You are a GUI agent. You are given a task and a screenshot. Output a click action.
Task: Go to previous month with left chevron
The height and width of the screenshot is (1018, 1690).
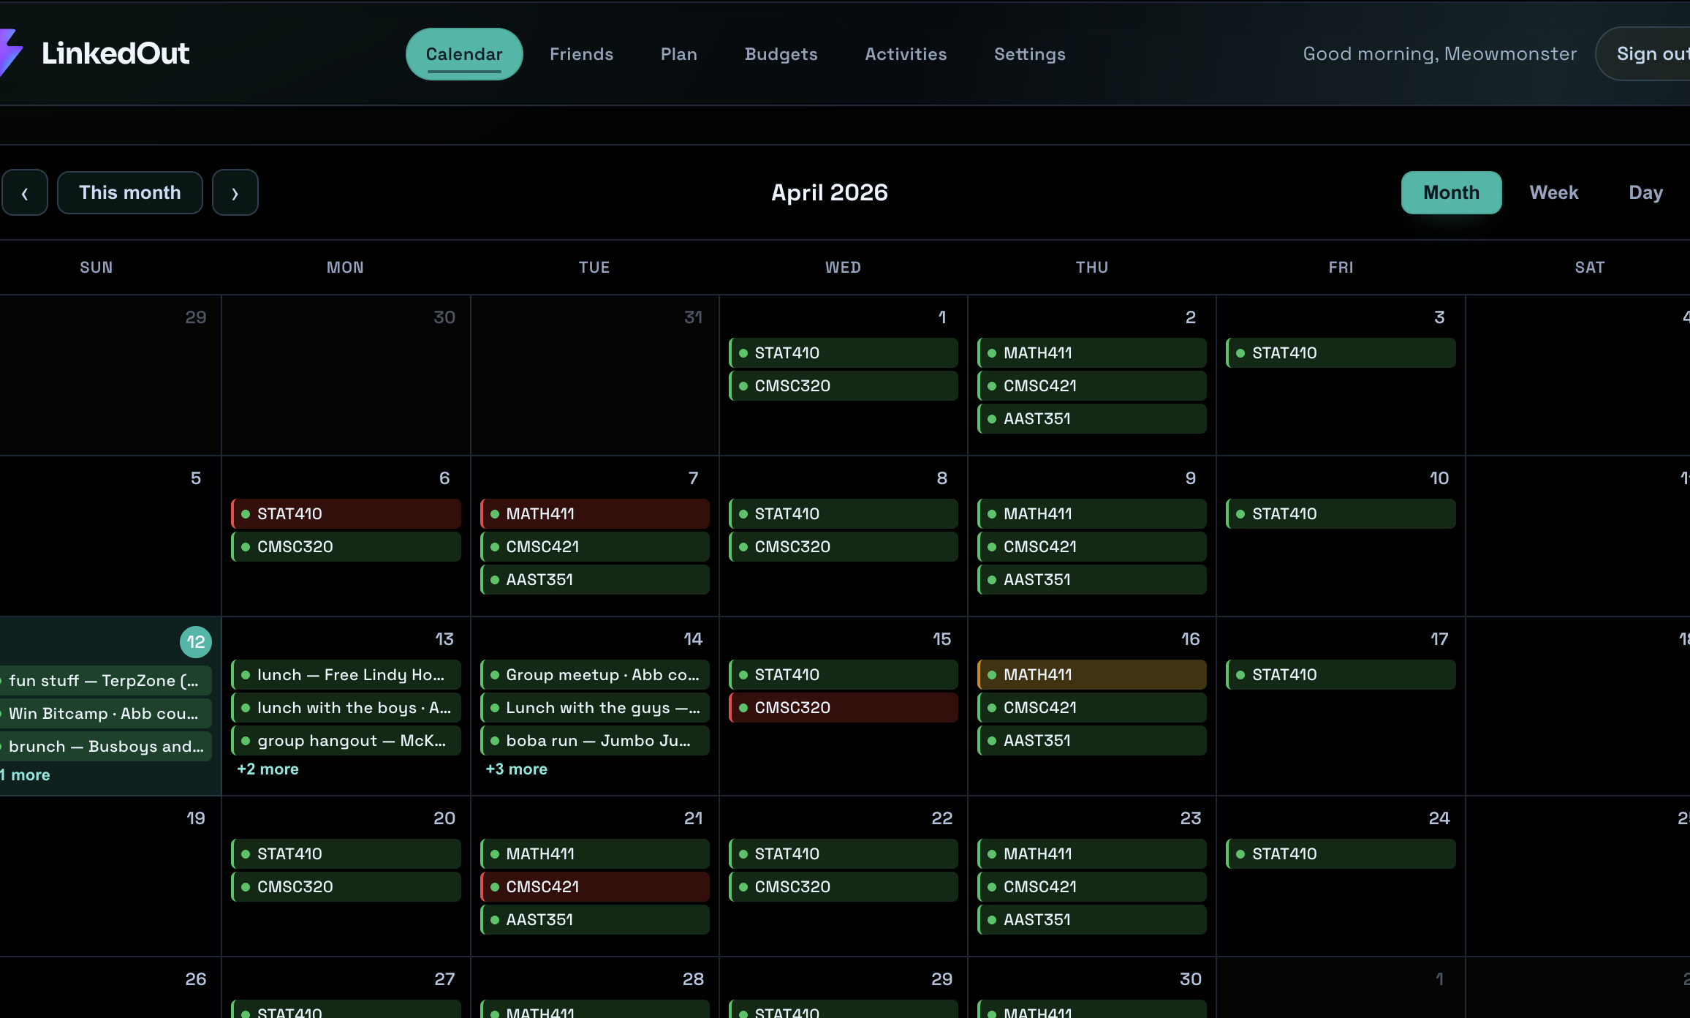coord(25,193)
